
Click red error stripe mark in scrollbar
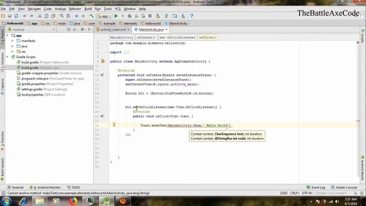358,121
